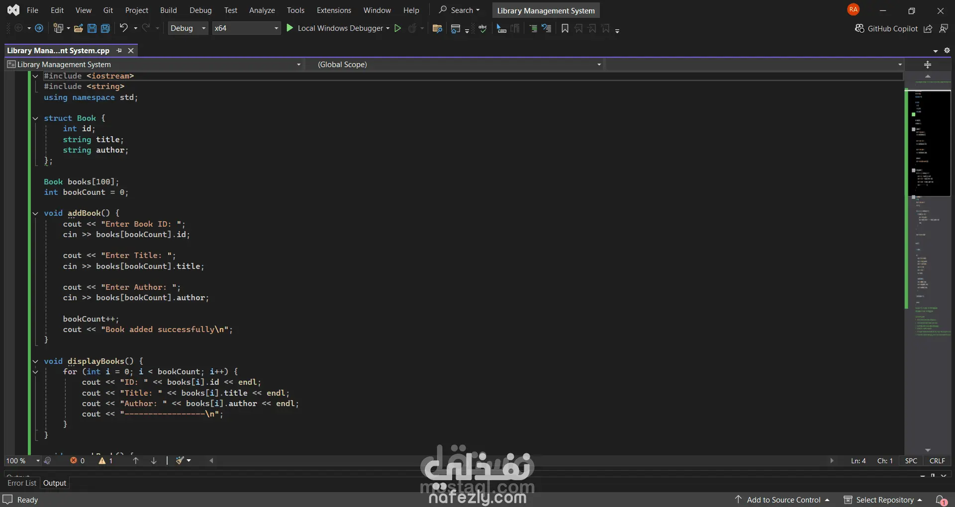Toggle a bookmark on the current line
This screenshot has width=955, height=507.
[565, 28]
